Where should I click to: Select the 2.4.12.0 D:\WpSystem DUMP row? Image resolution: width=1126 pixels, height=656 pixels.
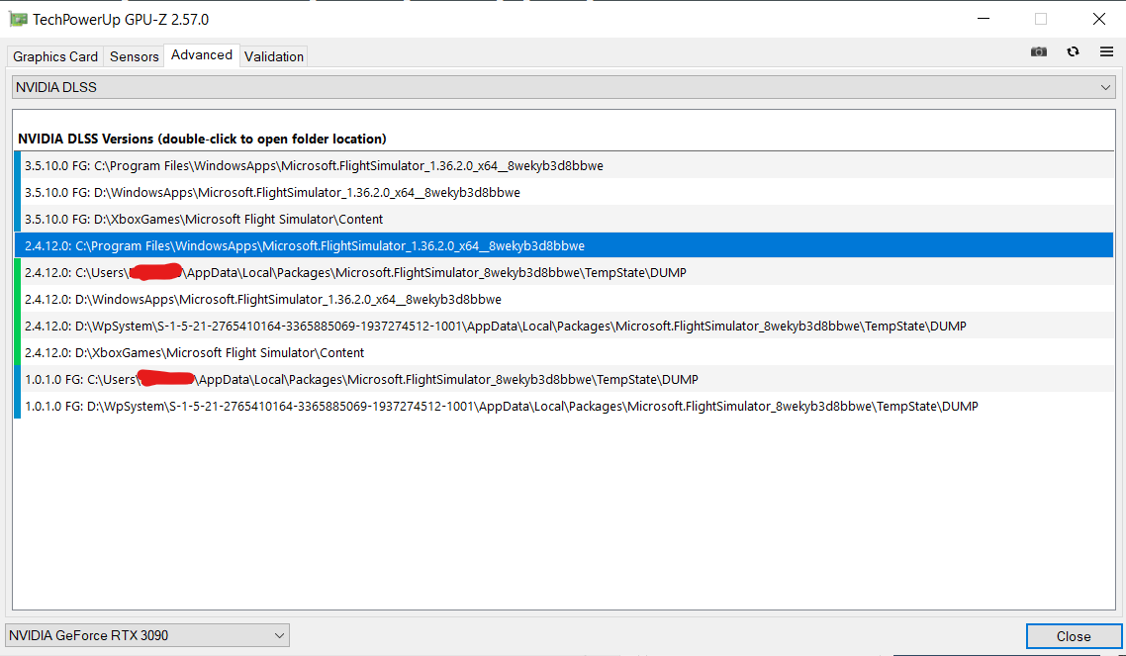click(x=564, y=326)
